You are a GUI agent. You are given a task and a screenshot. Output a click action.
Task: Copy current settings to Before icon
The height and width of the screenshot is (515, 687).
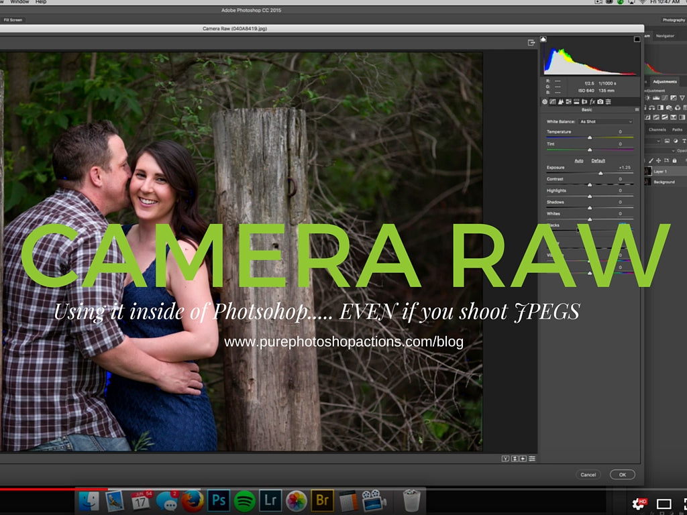point(523,459)
